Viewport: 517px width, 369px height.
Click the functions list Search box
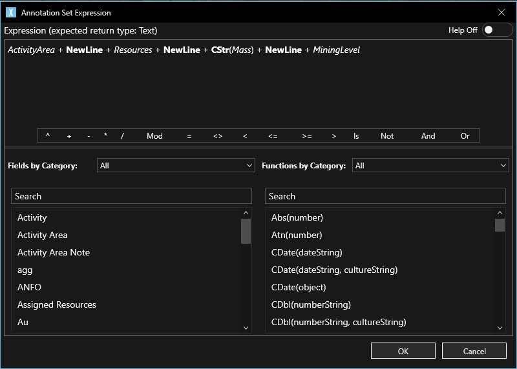[385, 196]
